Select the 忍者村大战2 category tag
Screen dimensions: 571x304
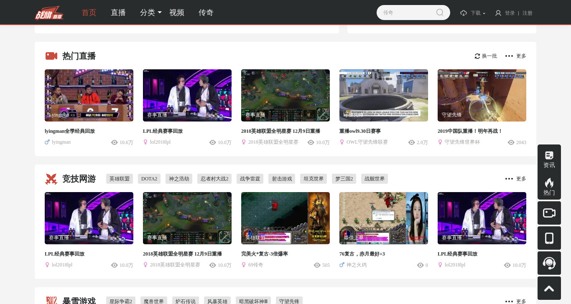click(x=214, y=179)
